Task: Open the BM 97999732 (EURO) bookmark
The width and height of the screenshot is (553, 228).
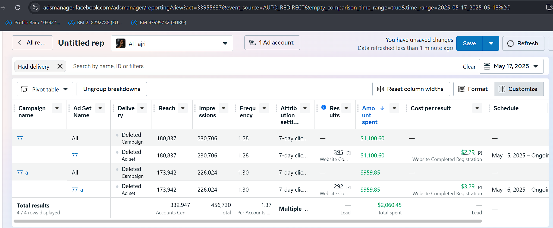Action: click(159, 23)
